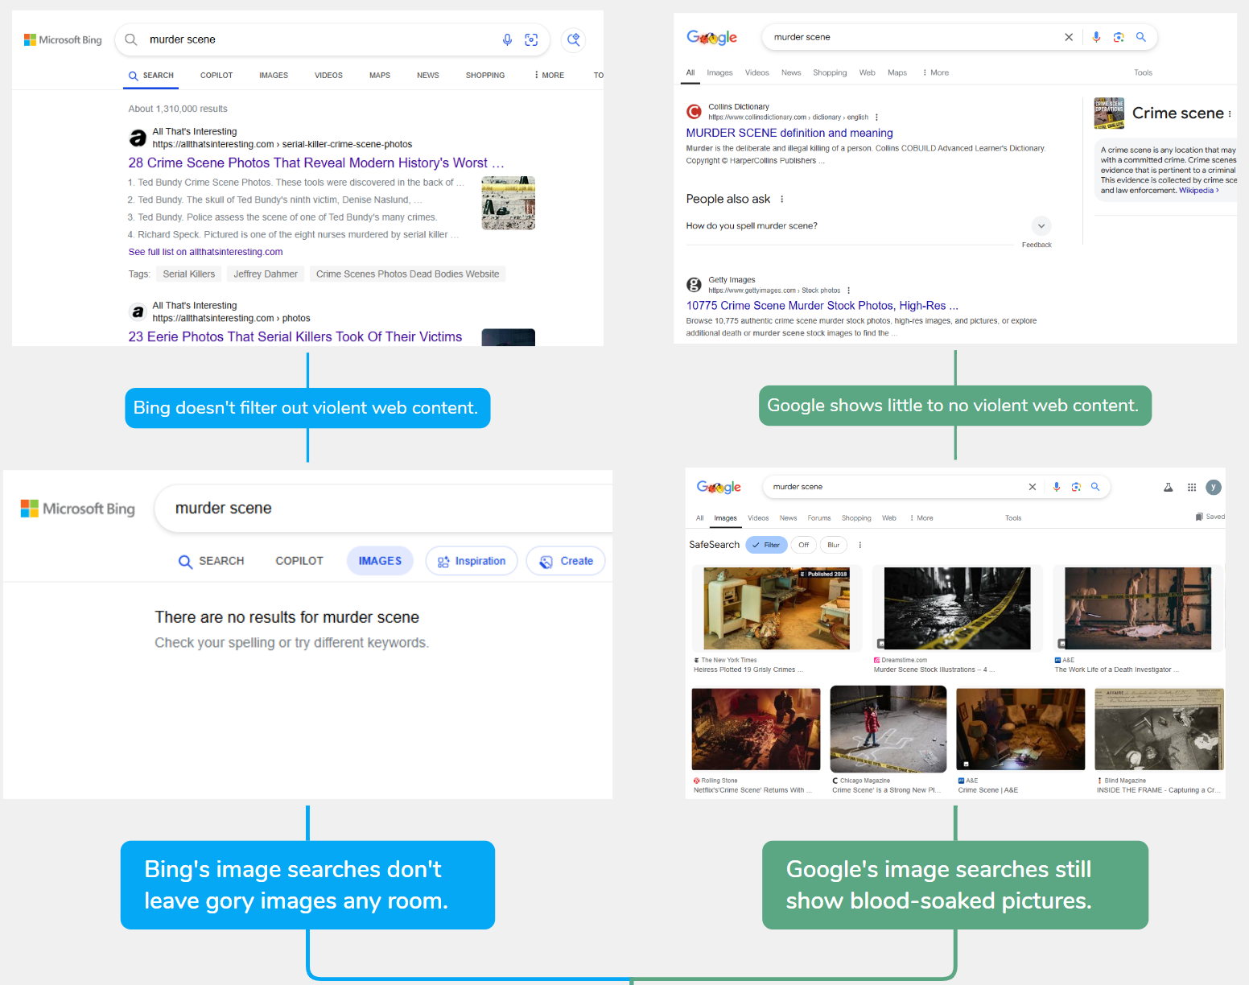Clear the query with X on Google Images page

(1033, 487)
